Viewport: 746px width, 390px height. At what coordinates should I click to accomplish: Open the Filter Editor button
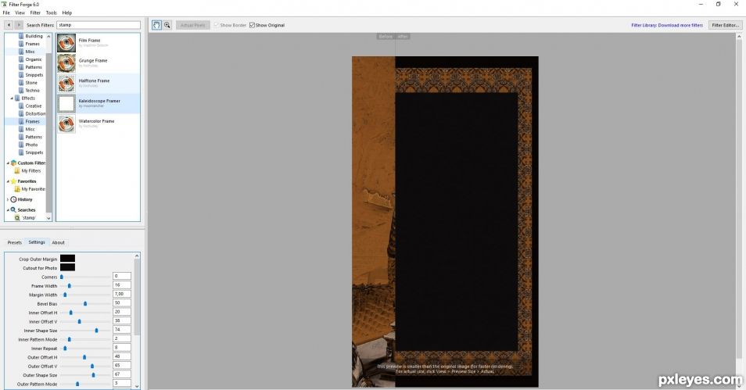tap(725, 25)
